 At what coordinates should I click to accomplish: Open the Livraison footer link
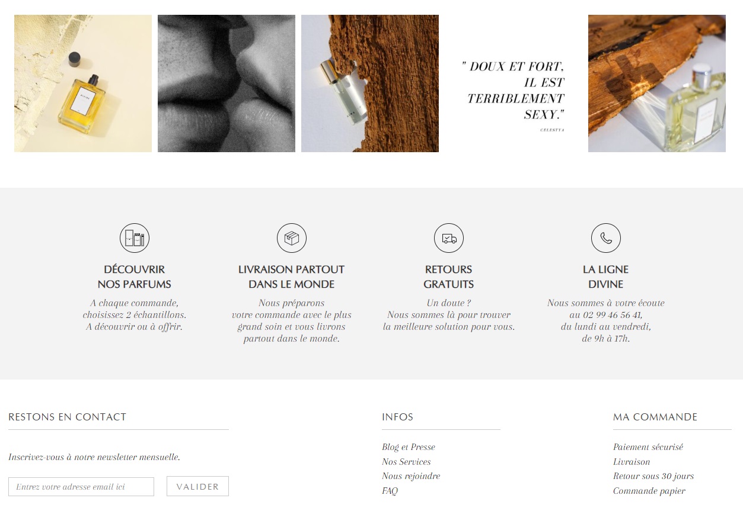(632, 462)
